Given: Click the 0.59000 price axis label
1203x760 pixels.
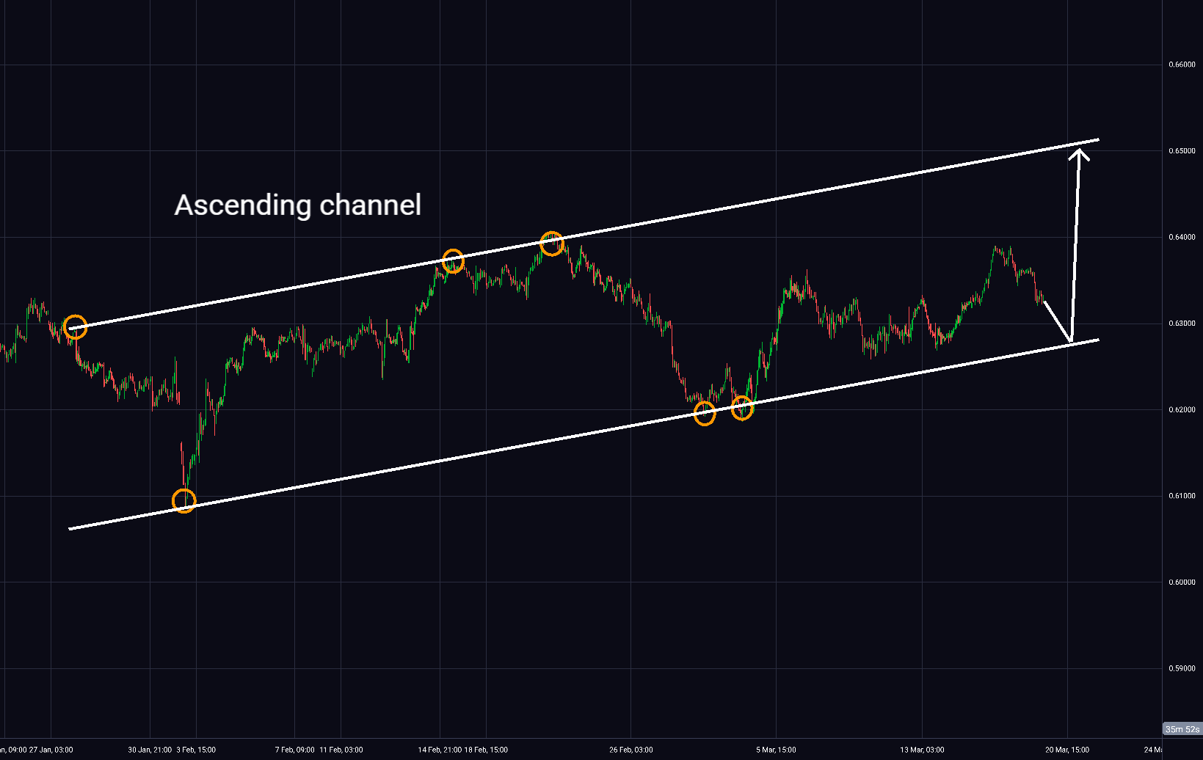Looking at the screenshot, I should (x=1182, y=669).
